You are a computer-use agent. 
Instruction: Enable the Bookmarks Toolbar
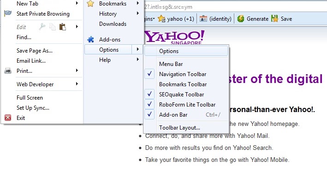click(186, 84)
